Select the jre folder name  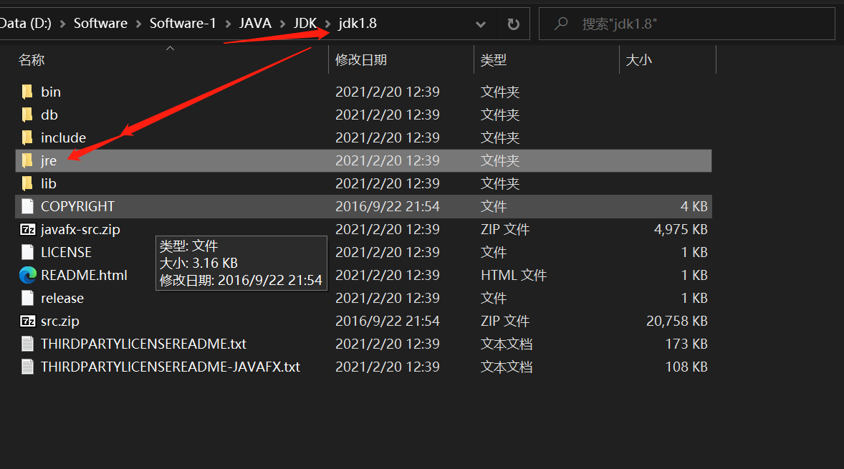point(49,161)
